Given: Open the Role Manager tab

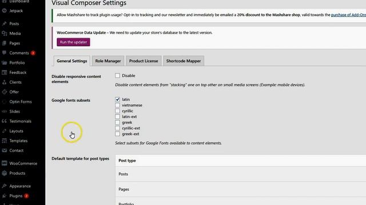Looking at the screenshot, I should (108, 61).
